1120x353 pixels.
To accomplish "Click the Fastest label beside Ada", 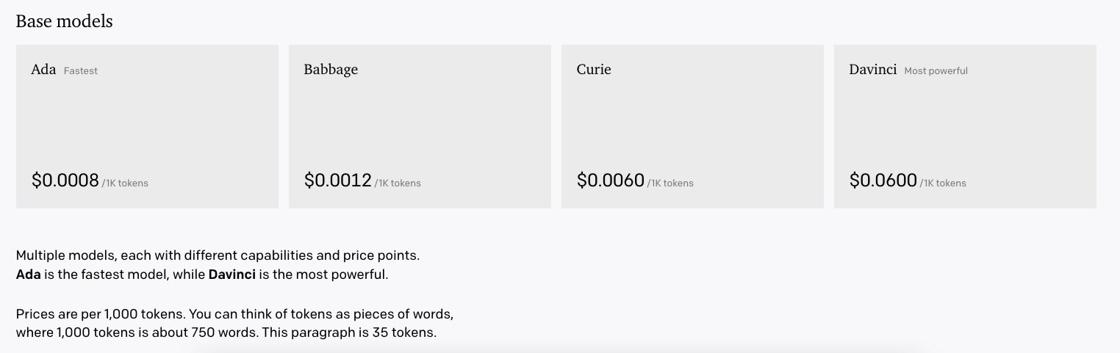I will point(81,71).
